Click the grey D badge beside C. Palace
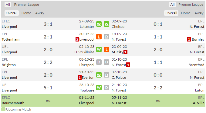This screenshot has width=206, height=113. tap(106, 75)
